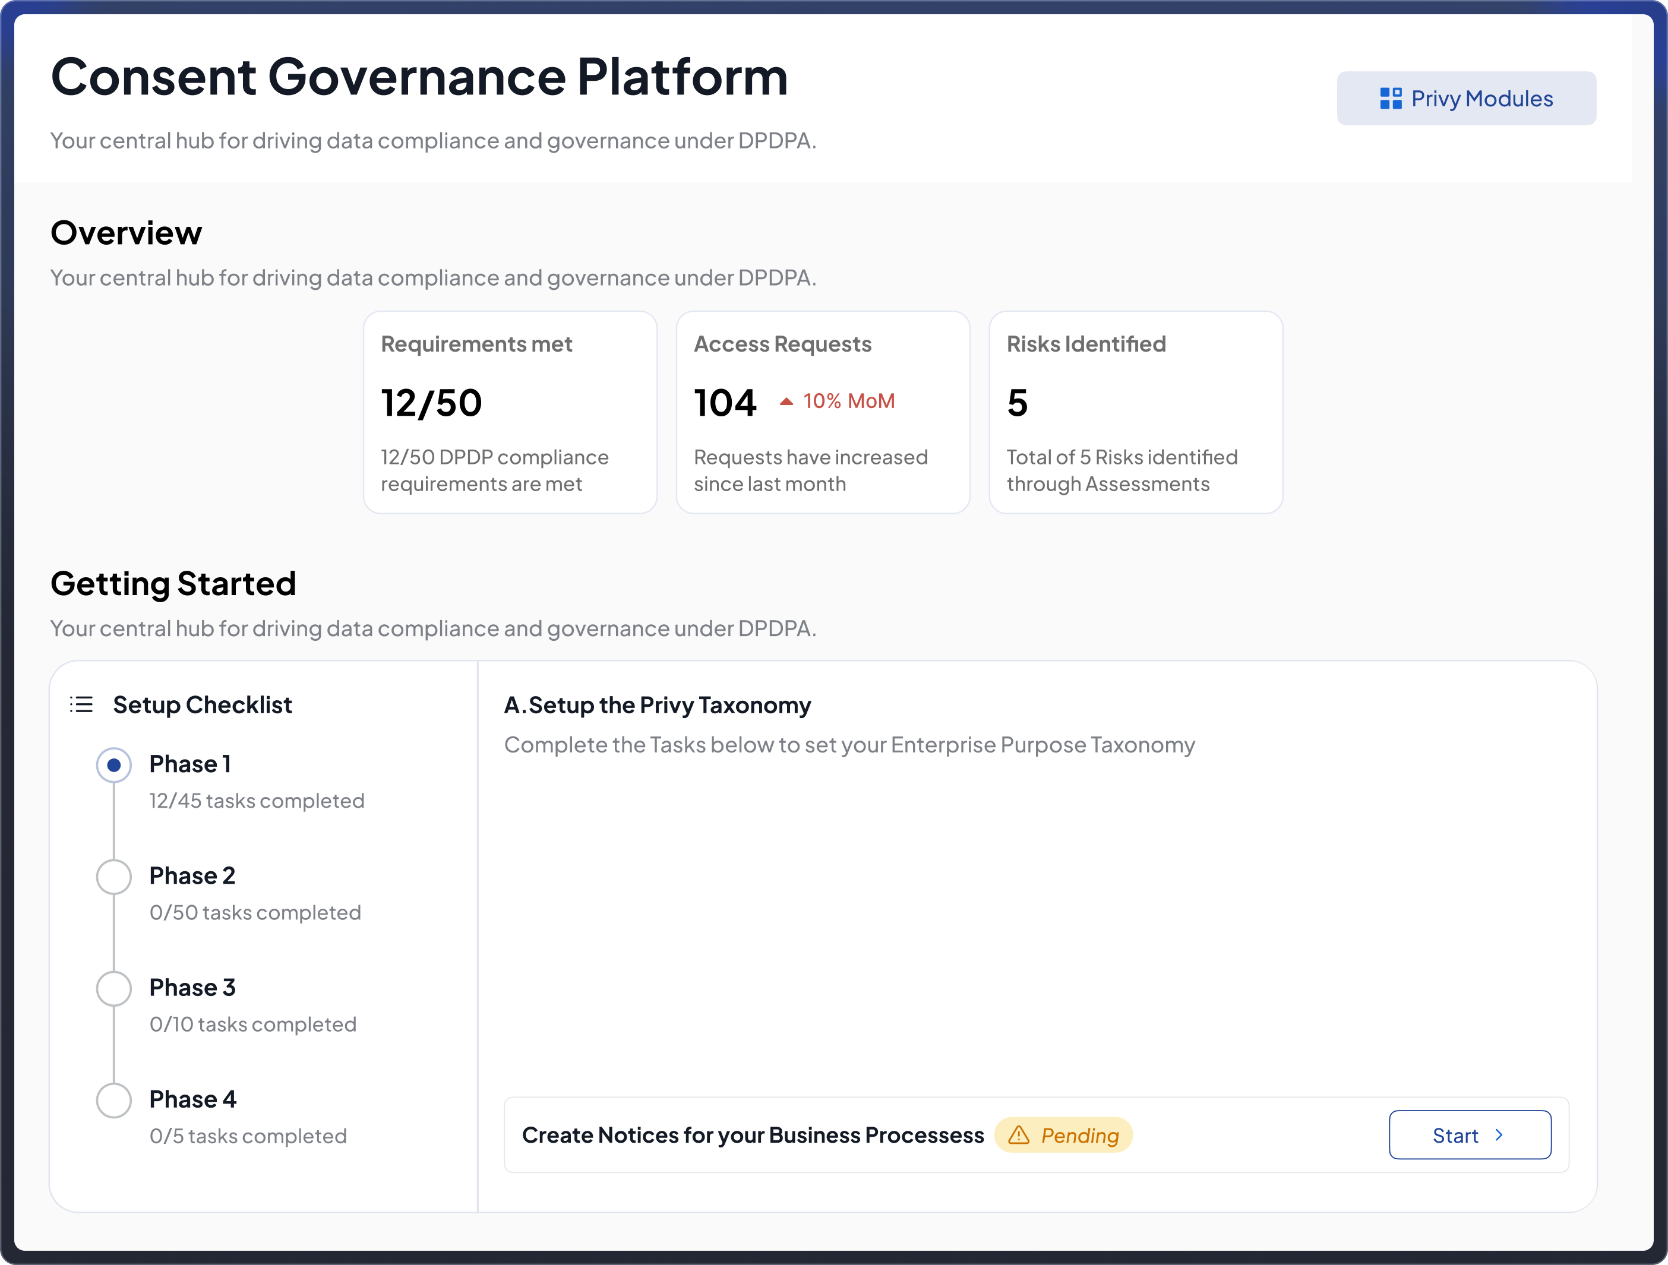Screen dimensions: 1668x1265
Task: Click the chevron arrow inside Start button
Action: pyautogui.click(x=1499, y=1134)
